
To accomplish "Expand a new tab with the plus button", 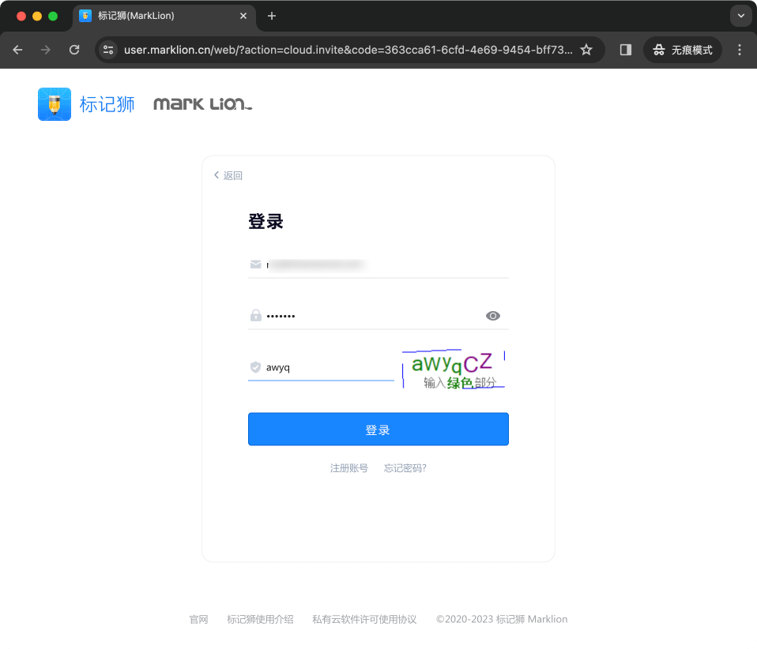I will click(273, 16).
